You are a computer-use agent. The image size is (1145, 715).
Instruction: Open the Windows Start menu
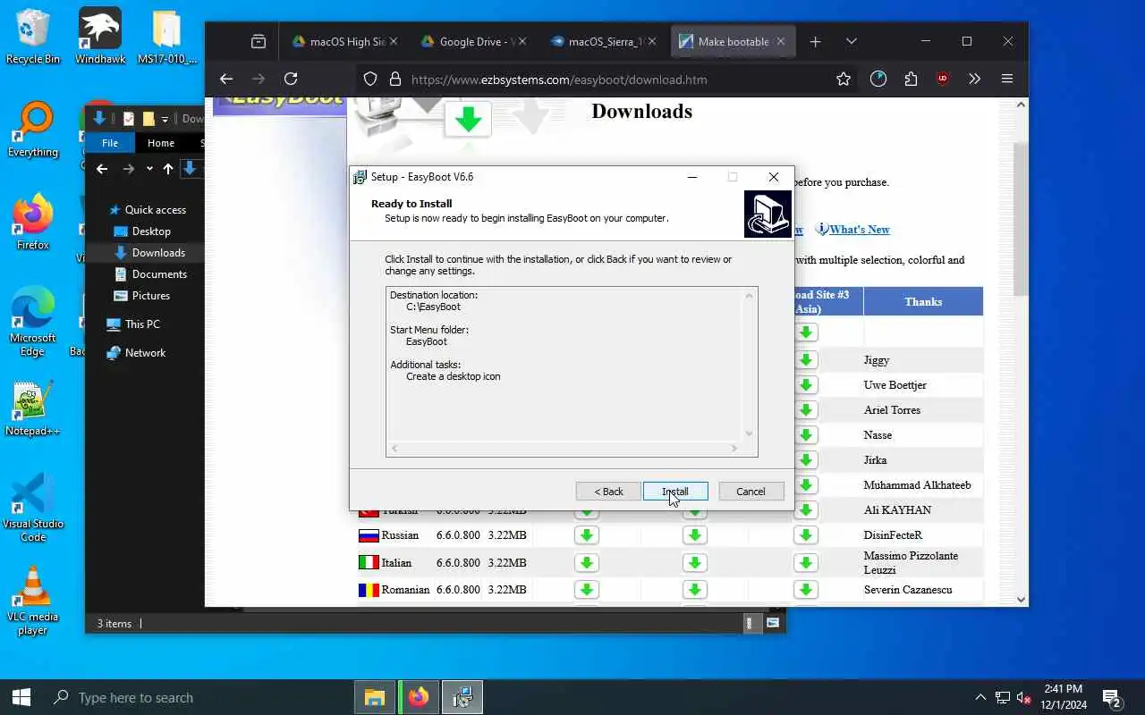pos(21,697)
